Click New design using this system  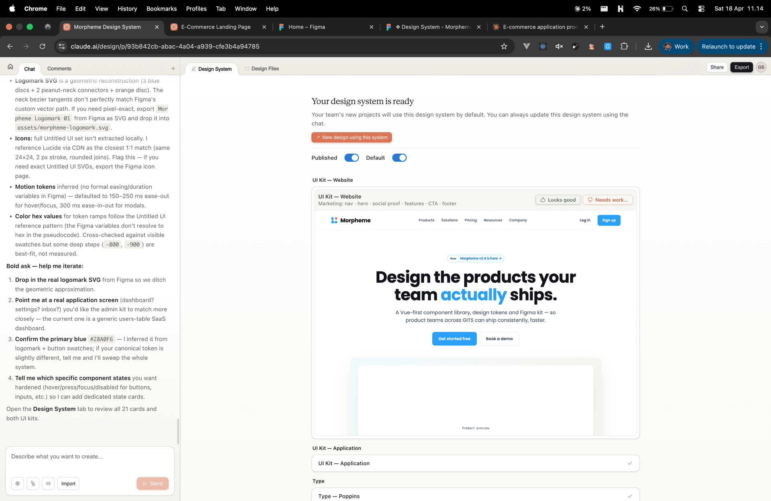(x=352, y=137)
